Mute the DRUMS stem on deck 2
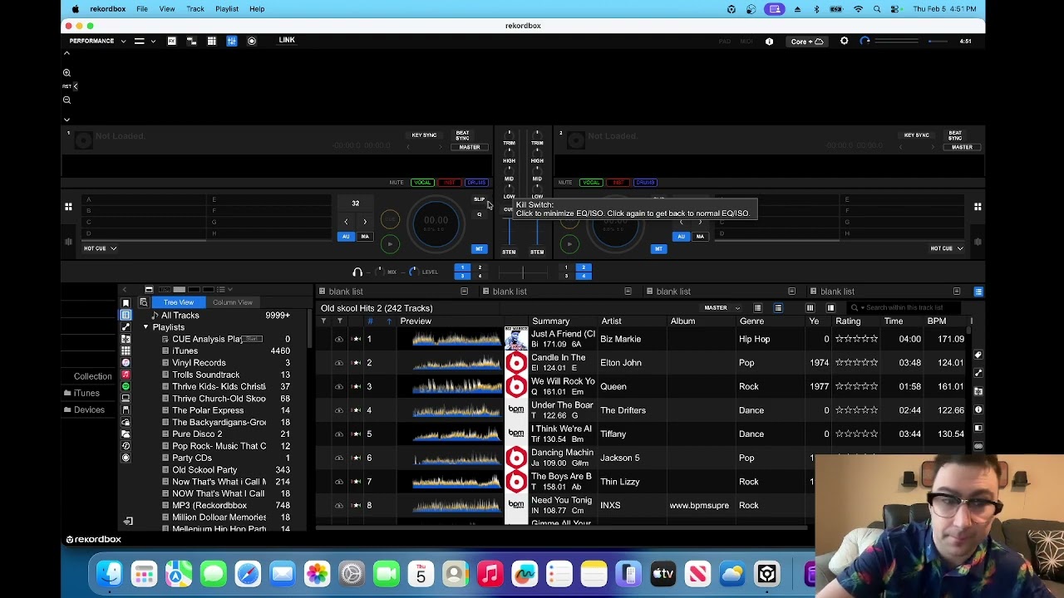This screenshot has height=598, width=1064. [645, 183]
